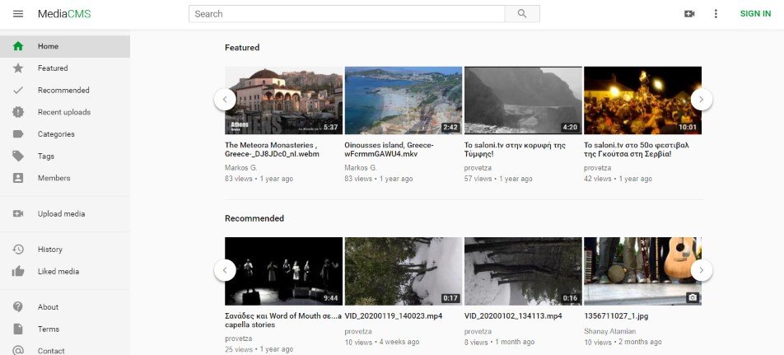This screenshot has width=784, height=355.
Task: Open Liked media in sidebar
Action: tap(65, 272)
